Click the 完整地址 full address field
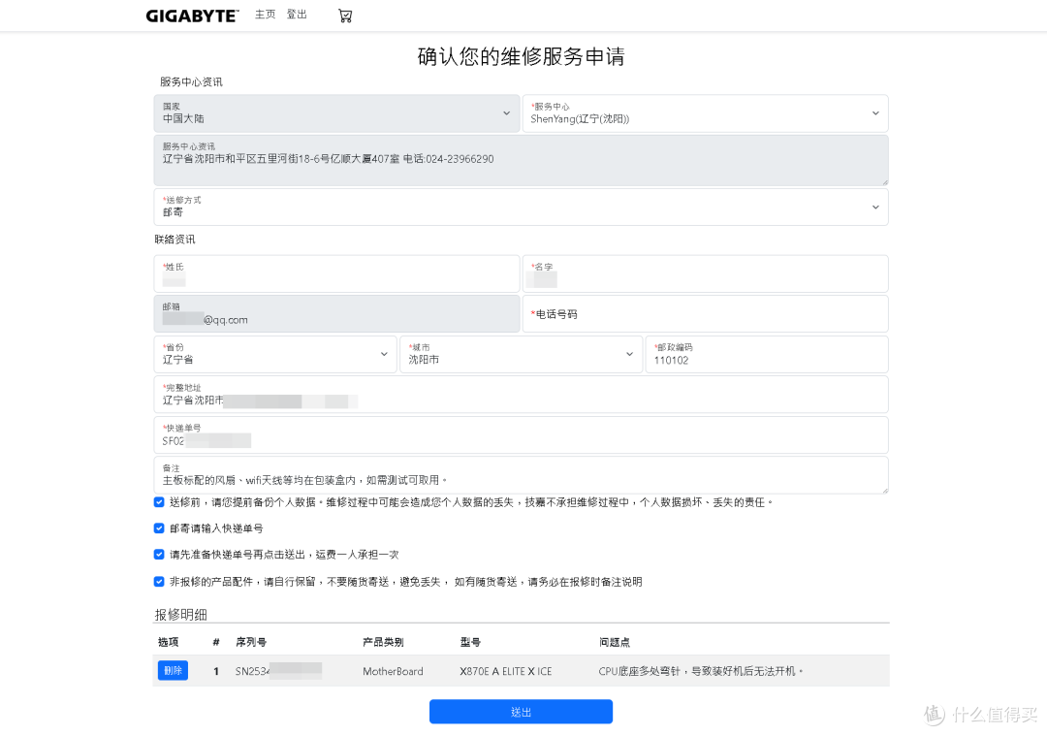Screen dimensions: 1047x736 tap(521, 395)
